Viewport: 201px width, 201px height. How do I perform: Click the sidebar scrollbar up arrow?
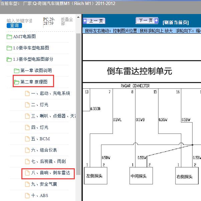click(x=78, y=17)
